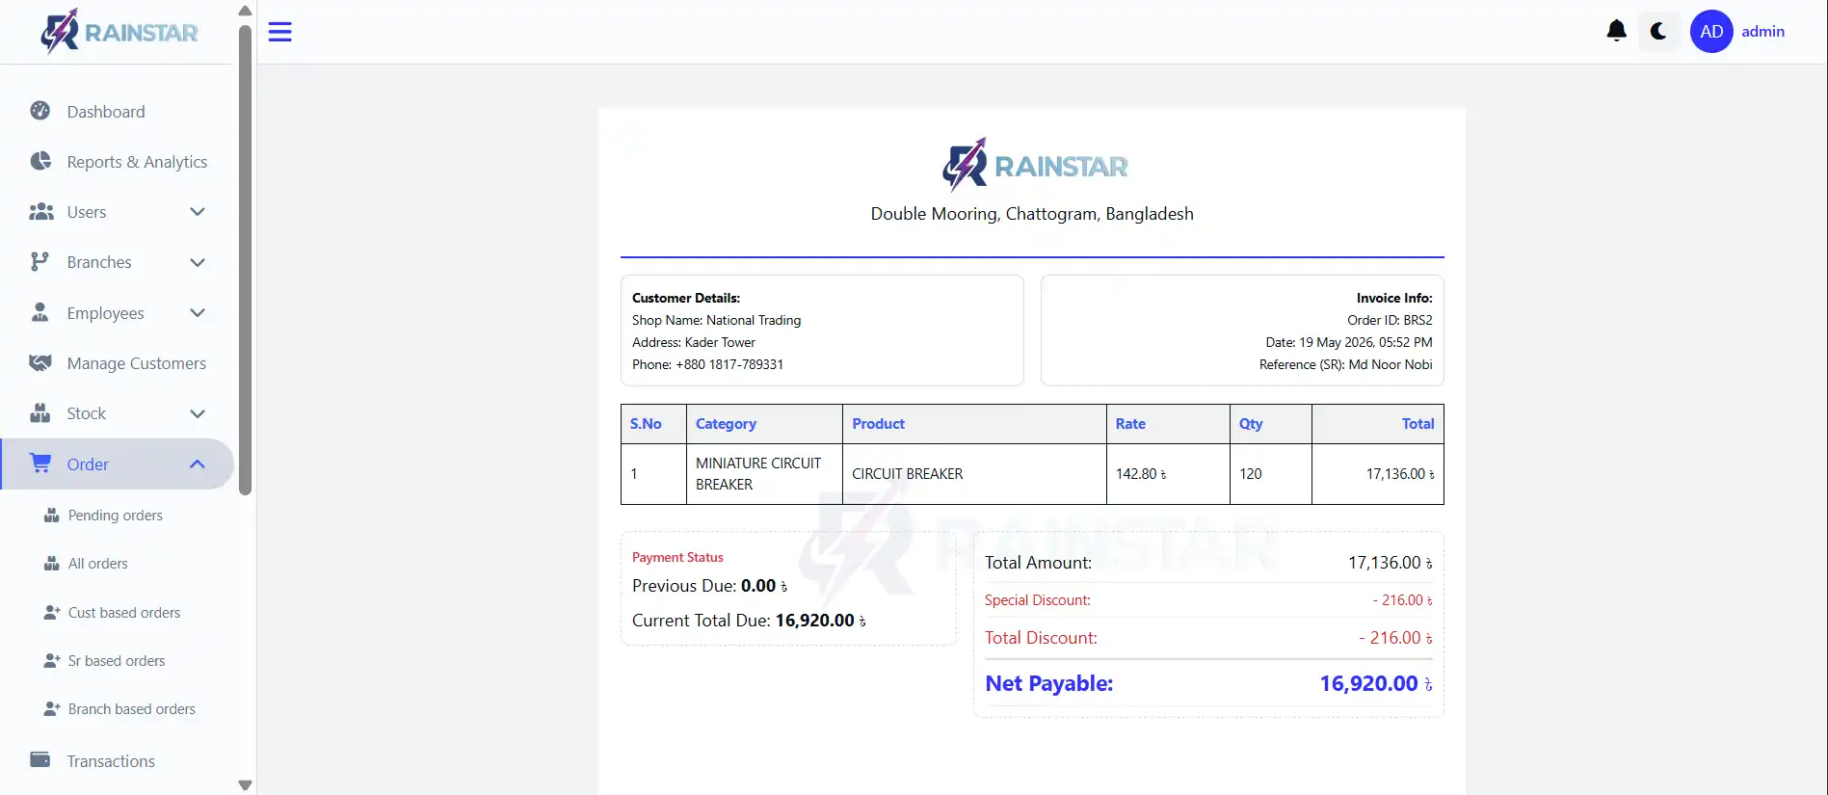1828x795 pixels.
Task: Click the Manage Customers handshake icon
Action: point(40,362)
